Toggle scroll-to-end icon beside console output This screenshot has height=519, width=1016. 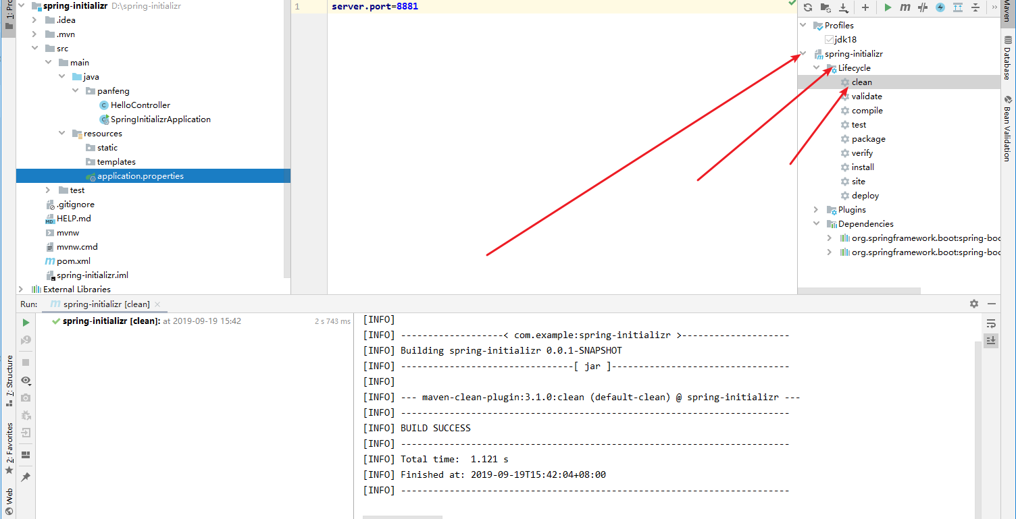991,340
